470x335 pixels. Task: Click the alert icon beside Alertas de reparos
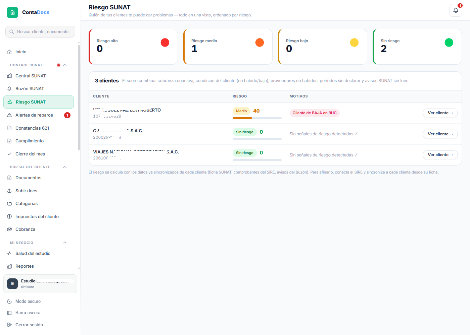[x=9, y=115]
